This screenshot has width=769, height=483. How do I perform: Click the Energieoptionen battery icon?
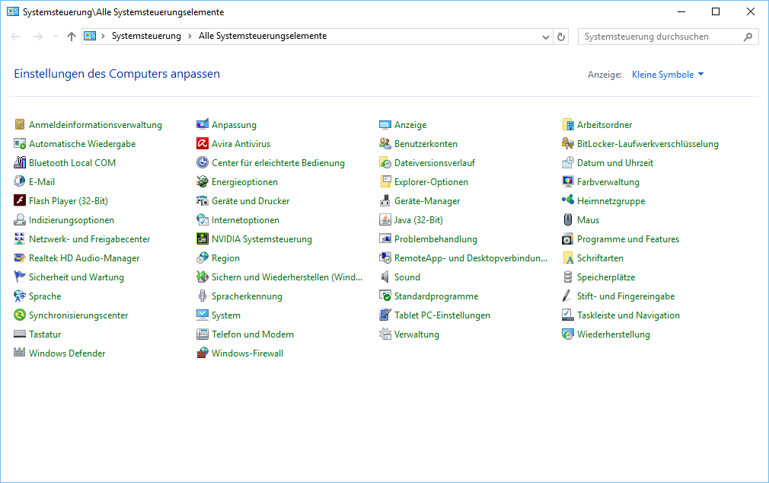tap(202, 182)
